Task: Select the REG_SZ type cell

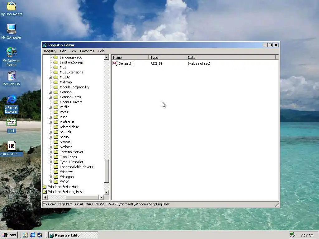Action: pos(156,63)
